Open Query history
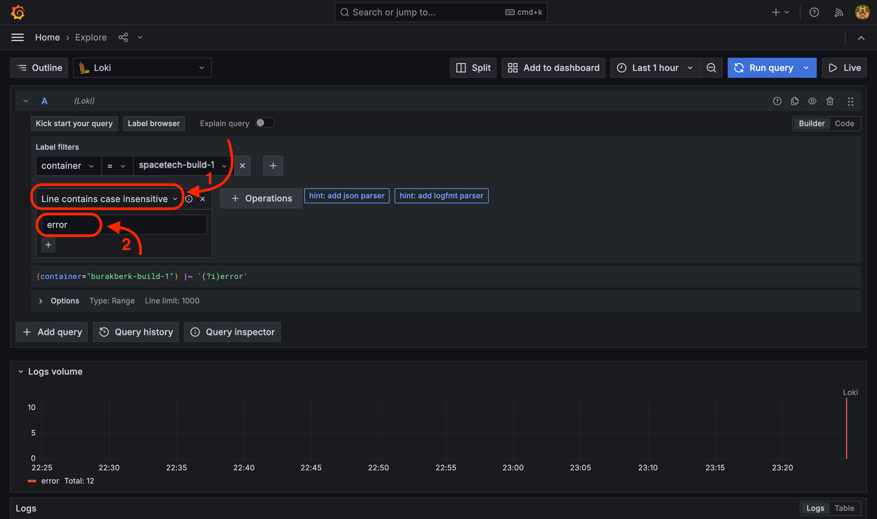The width and height of the screenshot is (877, 519). pos(136,332)
